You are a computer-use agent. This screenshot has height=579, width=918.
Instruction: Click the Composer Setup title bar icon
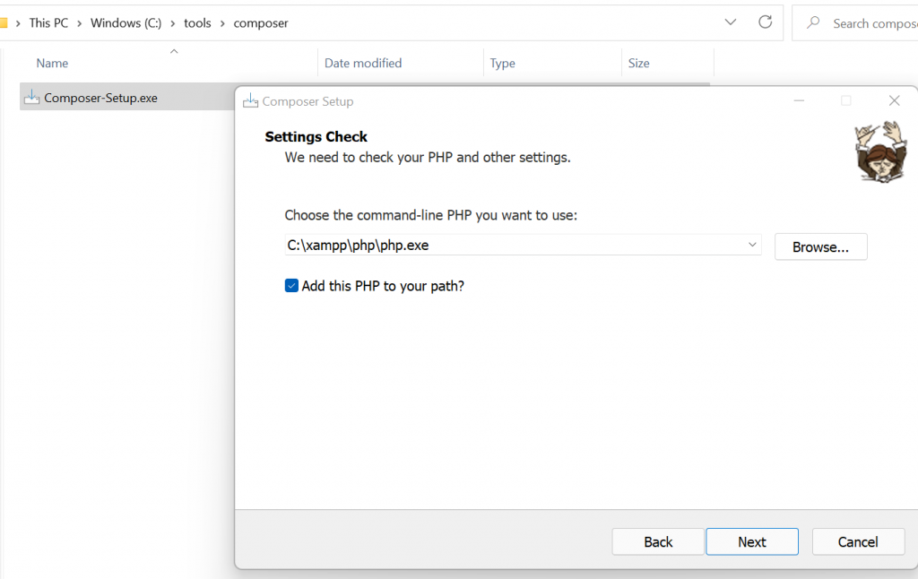tap(251, 100)
